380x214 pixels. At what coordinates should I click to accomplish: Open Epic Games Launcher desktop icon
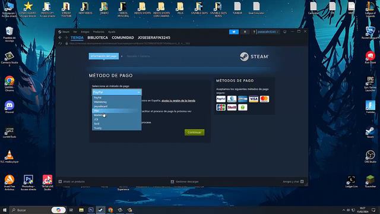coord(370,84)
